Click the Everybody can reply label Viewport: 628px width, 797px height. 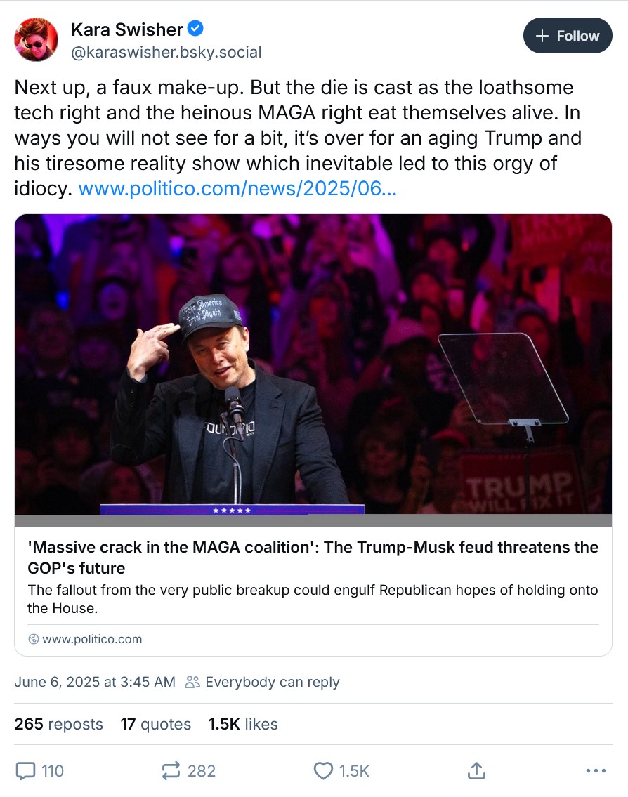(x=273, y=682)
